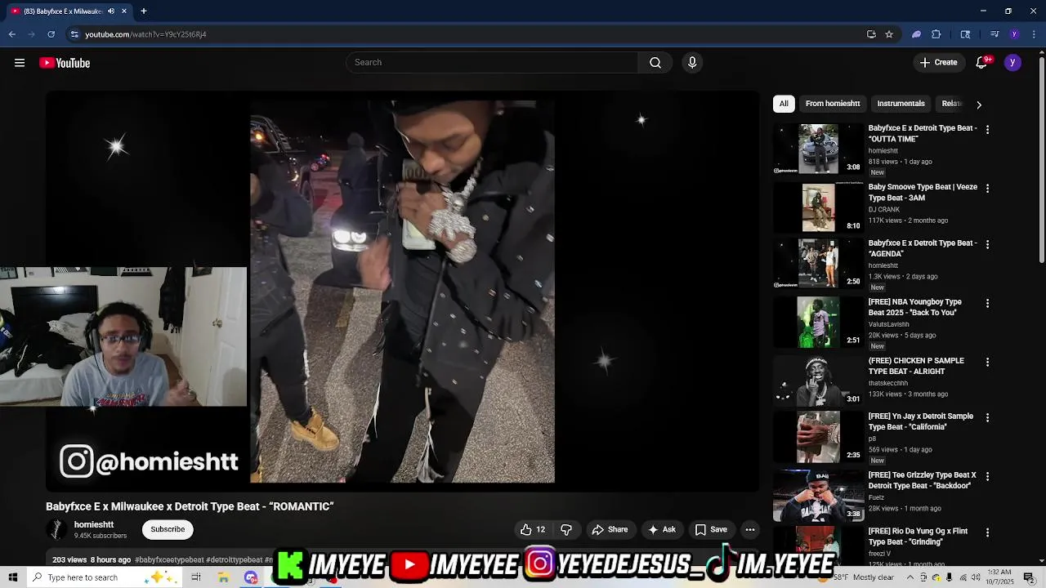Open options menu for OUTTA TIME video
The height and width of the screenshot is (588, 1046).
click(x=987, y=130)
